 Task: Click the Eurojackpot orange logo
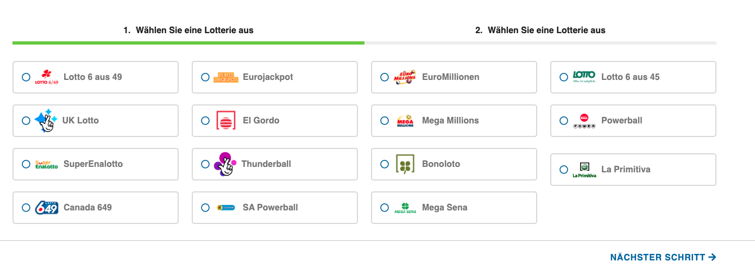coord(226,77)
